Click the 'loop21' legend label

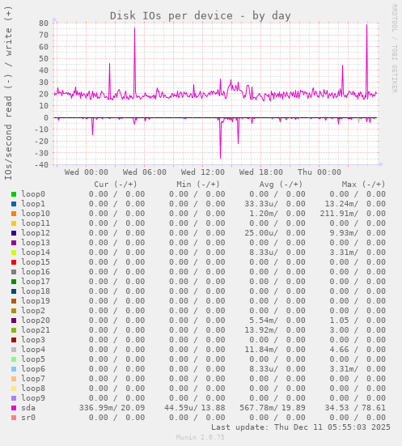(x=36, y=330)
